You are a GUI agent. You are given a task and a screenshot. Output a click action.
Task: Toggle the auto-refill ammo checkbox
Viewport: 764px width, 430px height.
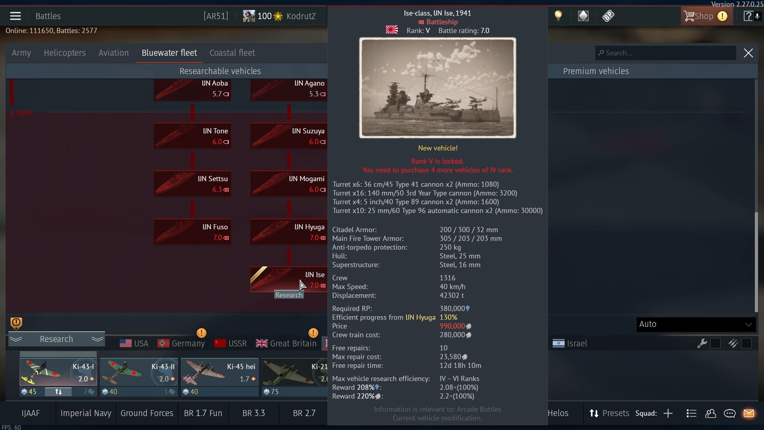(746, 343)
